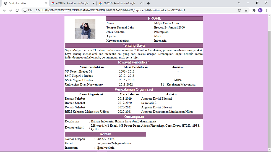Switch to Curriculum Vitae tab
Screen dimensions: 271x152
[25, 3]
